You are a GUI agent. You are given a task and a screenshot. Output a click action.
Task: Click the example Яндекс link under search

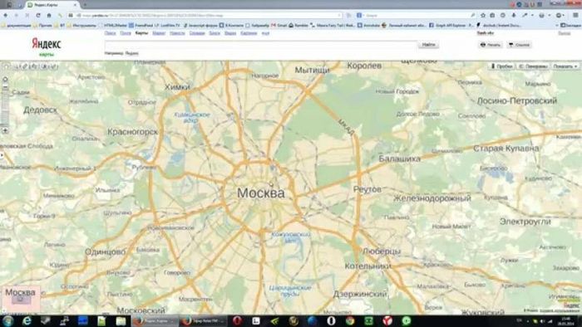(x=131, y=53)
